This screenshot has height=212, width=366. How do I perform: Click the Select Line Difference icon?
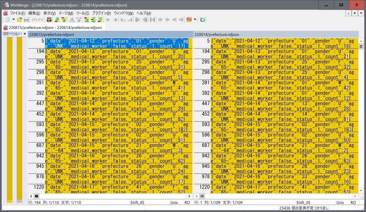click(x=49, y=20)
